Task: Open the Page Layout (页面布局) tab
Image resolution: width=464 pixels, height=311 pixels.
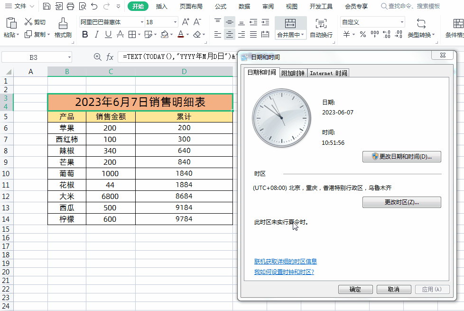Action: [191, 6]
